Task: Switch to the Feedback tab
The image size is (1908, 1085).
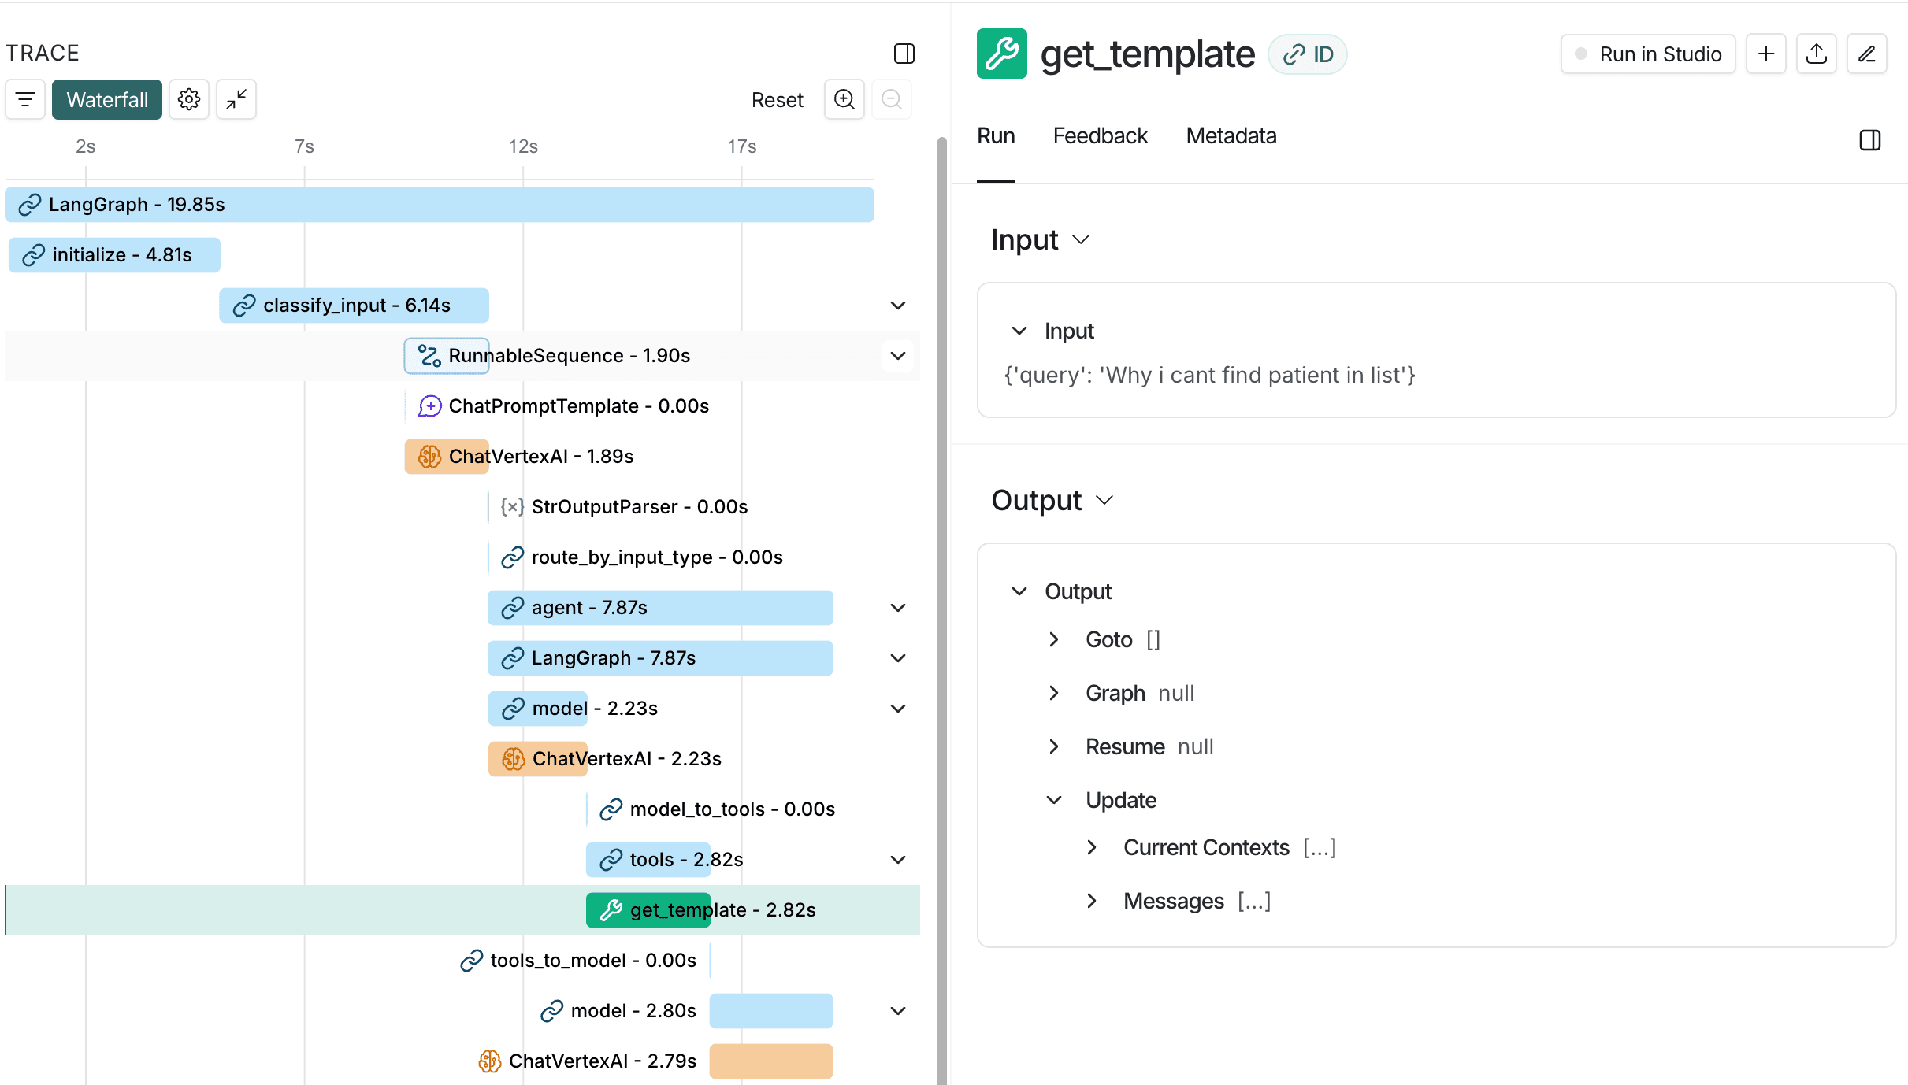Action: point(1101,136)
